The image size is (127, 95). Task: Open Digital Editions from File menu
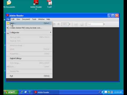pos(29,58)
